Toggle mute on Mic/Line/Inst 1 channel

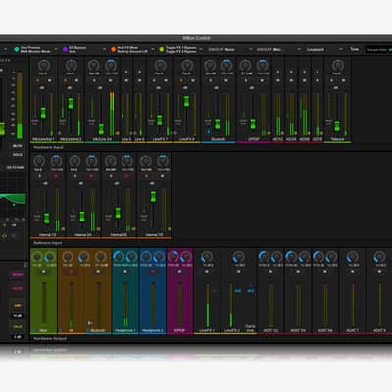50,80
